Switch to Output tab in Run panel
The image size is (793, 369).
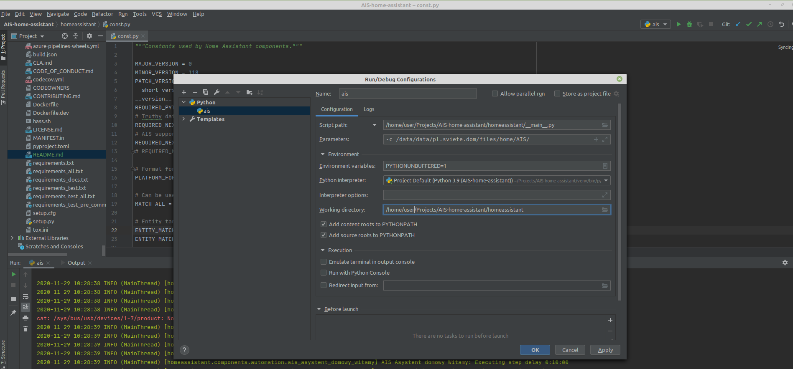76,263
